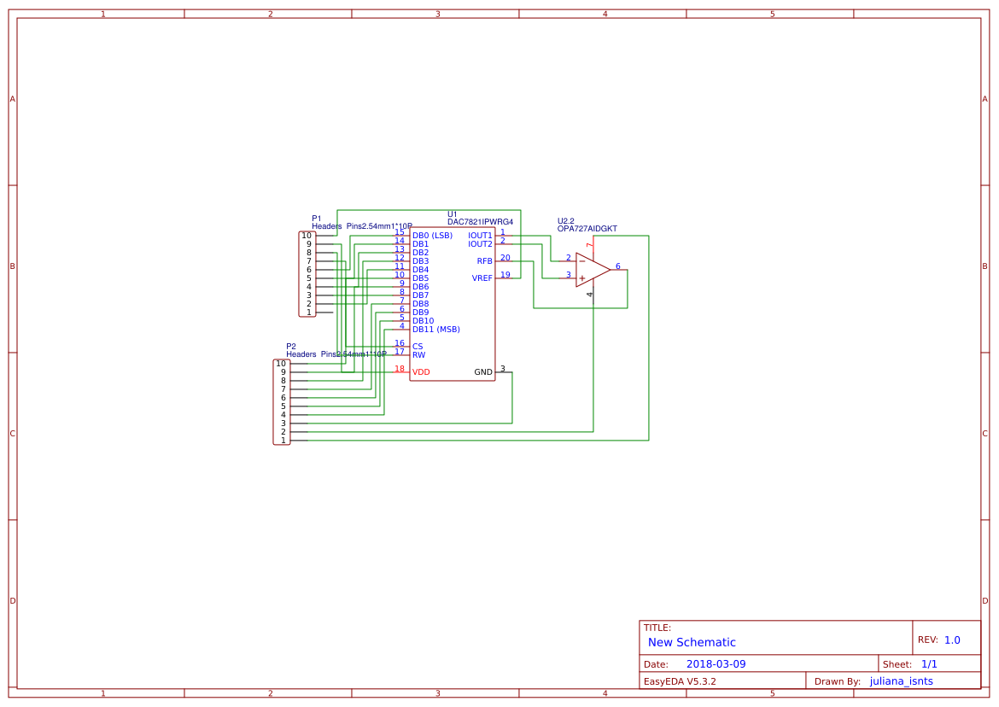Click the red VDD pin label on U1
This screenshot has height=707, width=999.
click(x=420, y=372)
